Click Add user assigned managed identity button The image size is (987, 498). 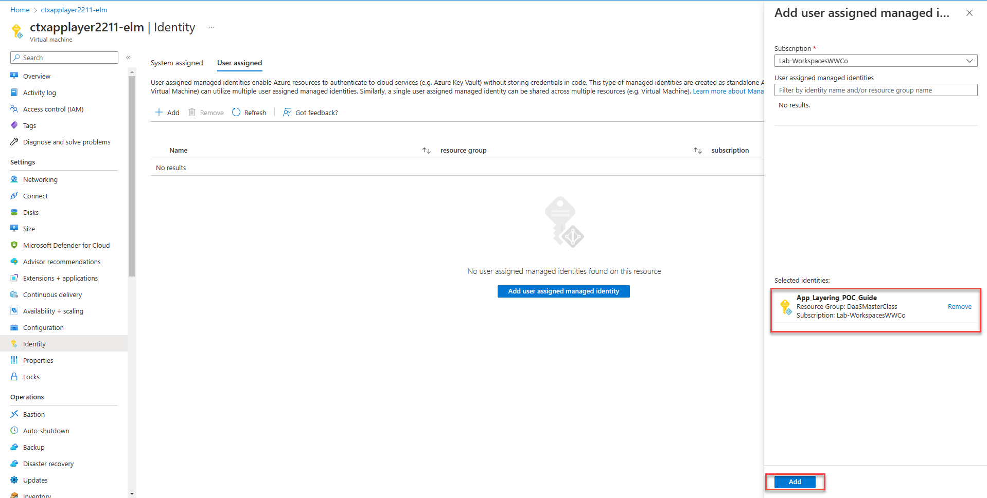pyautogui.click(x=563, y=291)
